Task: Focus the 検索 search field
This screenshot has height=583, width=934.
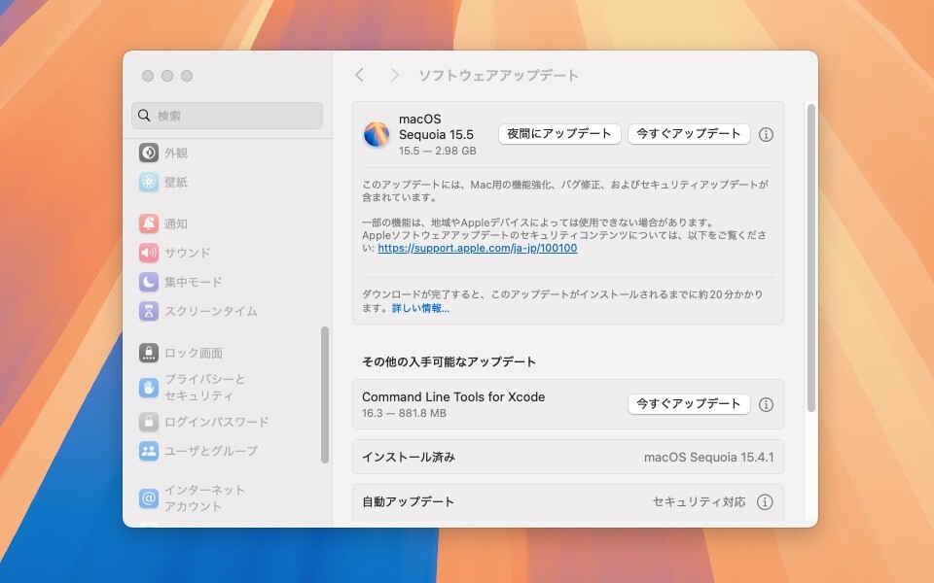Action: tap(227, 116)
